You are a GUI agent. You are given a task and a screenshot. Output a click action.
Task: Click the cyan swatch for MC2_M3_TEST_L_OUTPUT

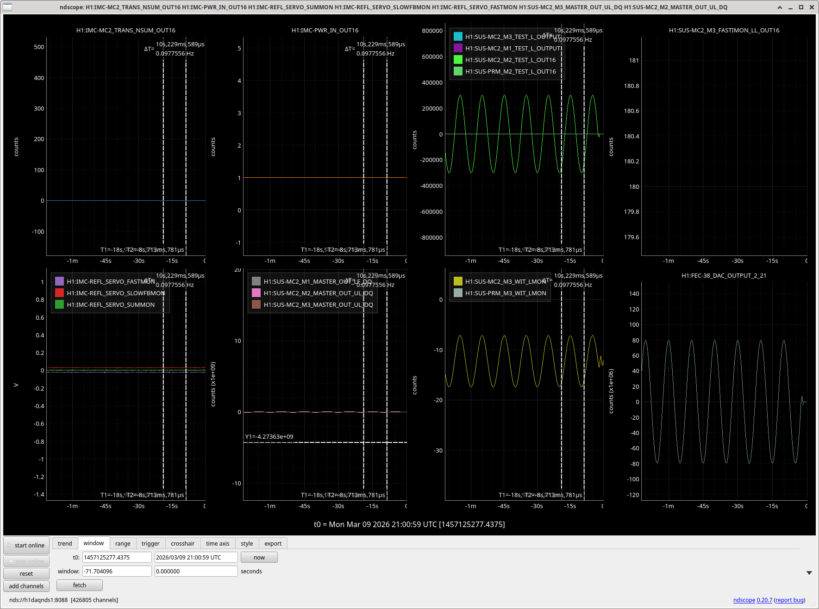tap(458, 37)
